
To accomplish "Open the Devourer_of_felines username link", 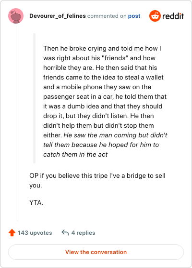I will (58, 16).
